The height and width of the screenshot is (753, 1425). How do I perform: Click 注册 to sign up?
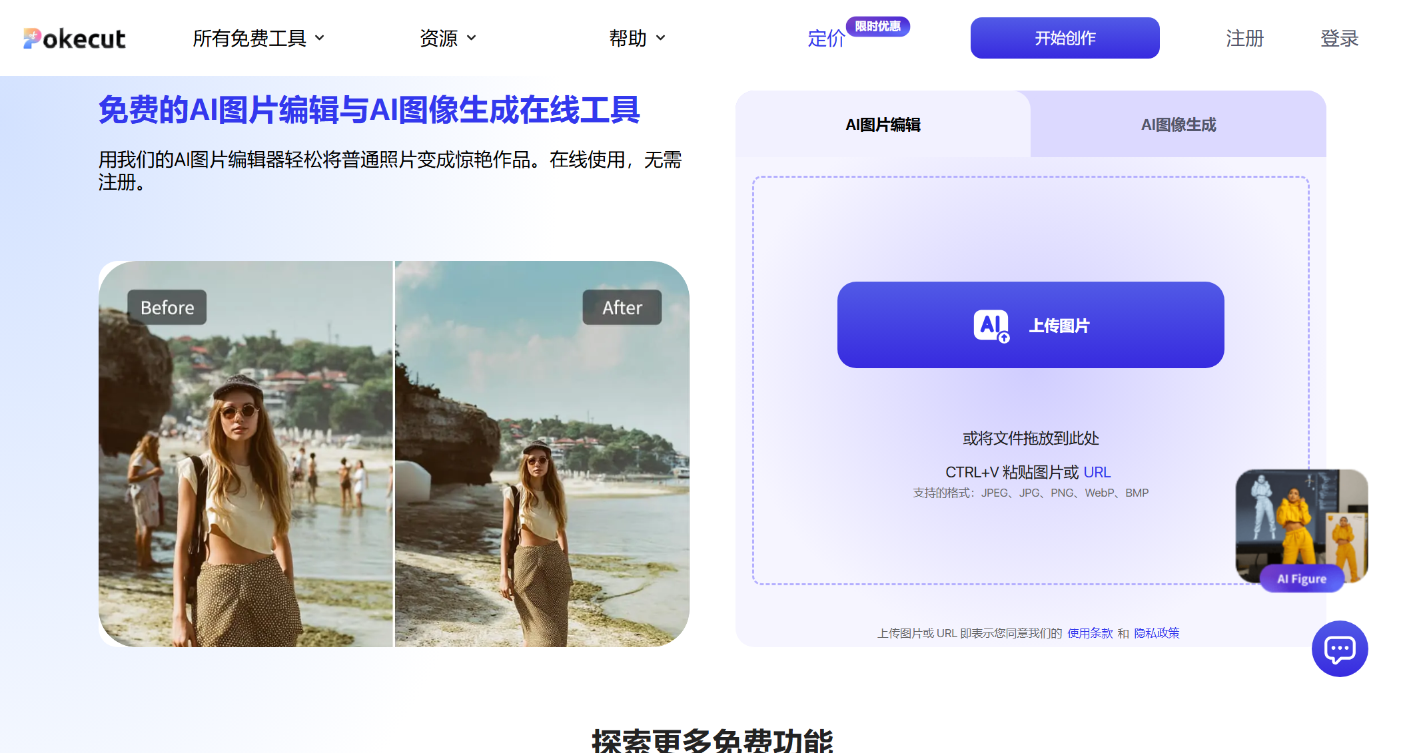pyautogui.click(x=1244, y=38)
